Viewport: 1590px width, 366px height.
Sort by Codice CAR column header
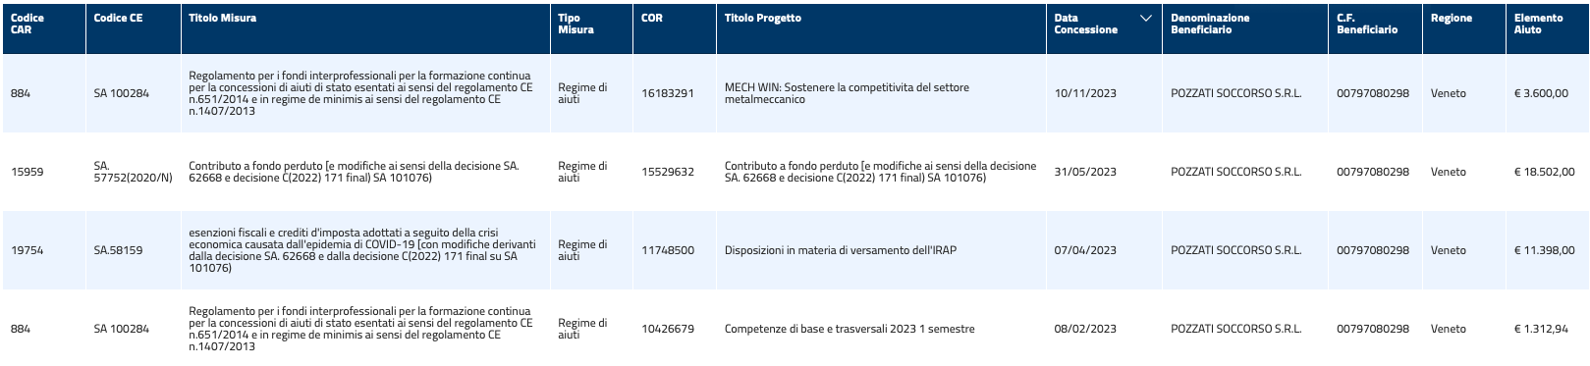click(x=27, y=24)
